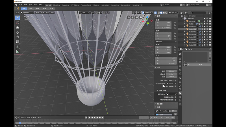Image resolution: width=226 pixels, height=127 pixels.
Task: Toggle camera view gizmo button
Action: click(x=132, y=17)
